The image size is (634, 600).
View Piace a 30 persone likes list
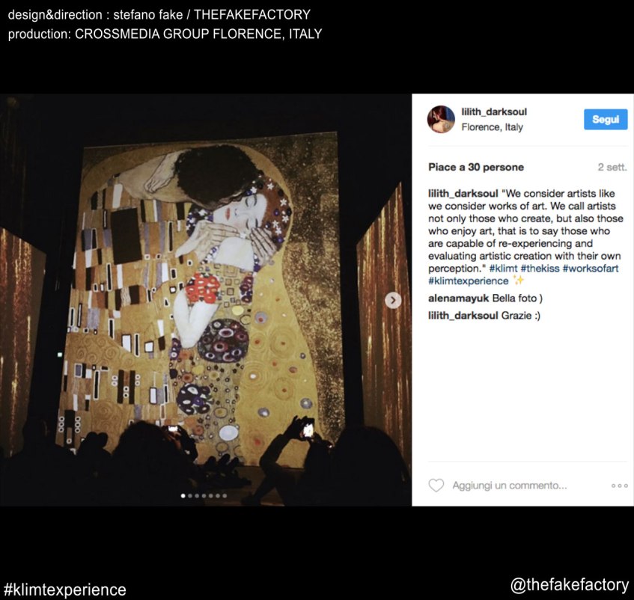click(476, 168)
